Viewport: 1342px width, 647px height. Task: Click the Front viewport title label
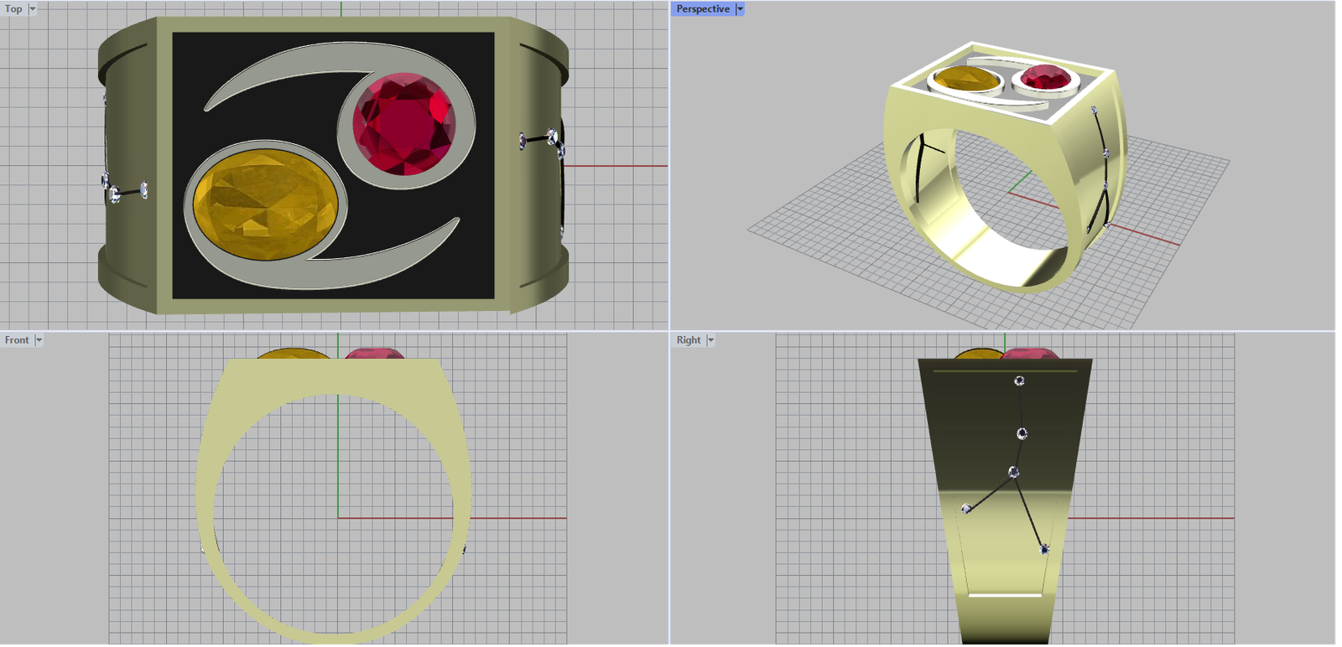coord(17,340)
